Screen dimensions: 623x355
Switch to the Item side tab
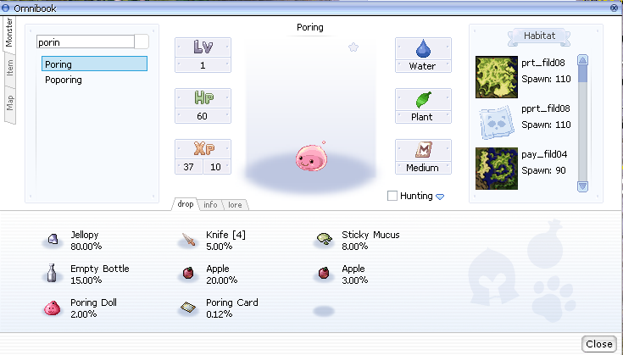(10, 69)
